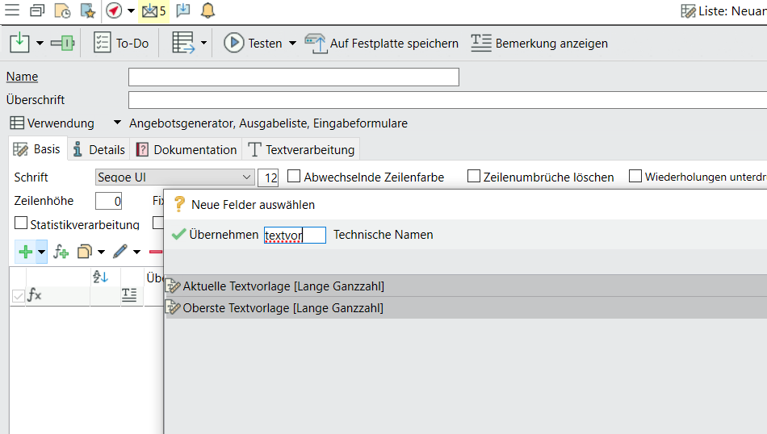Click the A-Z sort column icon
The height and width of the screenshot is (434, 767).
tap(101, 277)
